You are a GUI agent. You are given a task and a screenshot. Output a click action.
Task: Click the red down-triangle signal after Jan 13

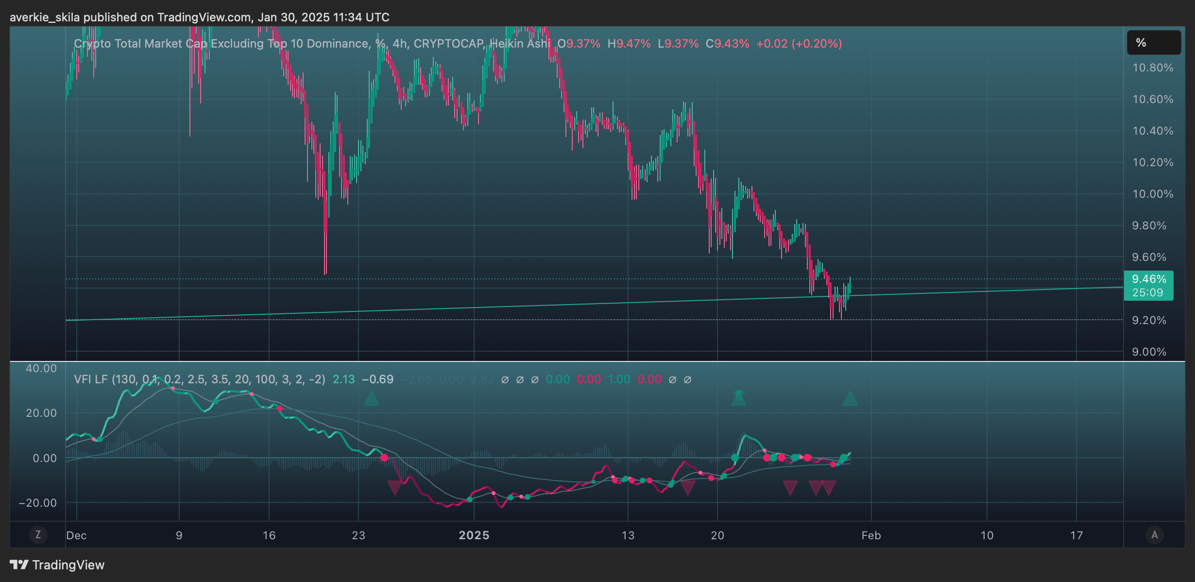pos(687,488)
